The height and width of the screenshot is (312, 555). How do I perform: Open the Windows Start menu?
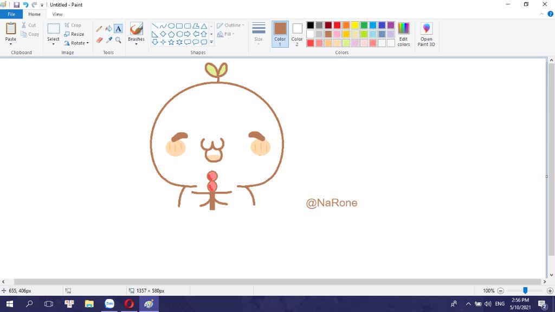pyautogui.click(x=10, y=304)
